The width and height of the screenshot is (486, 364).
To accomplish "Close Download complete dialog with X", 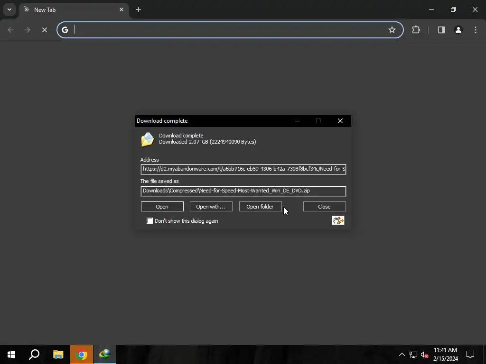I will tap(340, 121).
